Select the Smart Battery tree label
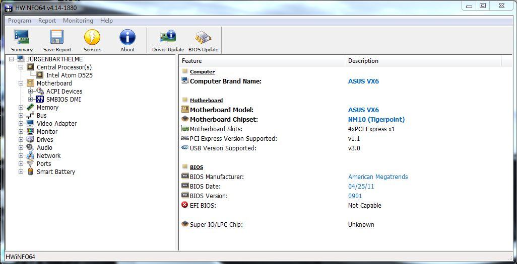Image resolution: width=517 pixels, height=264 pixels. pos(56,171)
